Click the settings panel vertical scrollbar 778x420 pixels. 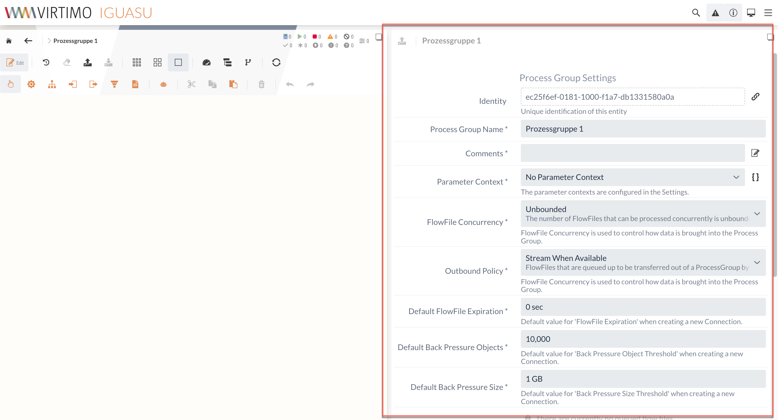(775, 165)
